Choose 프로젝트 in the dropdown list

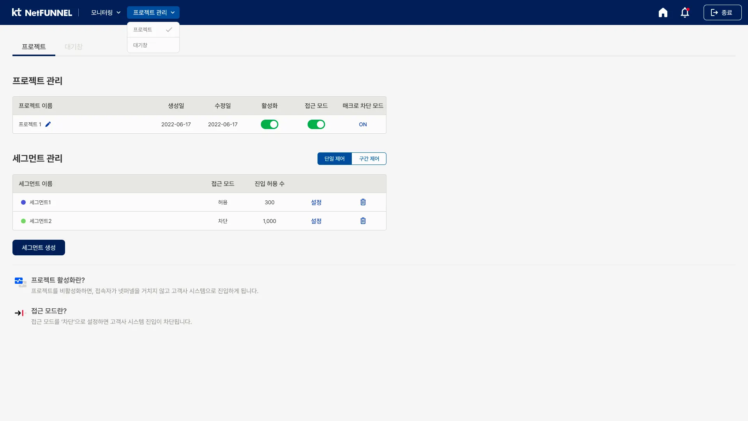point(153,30)
